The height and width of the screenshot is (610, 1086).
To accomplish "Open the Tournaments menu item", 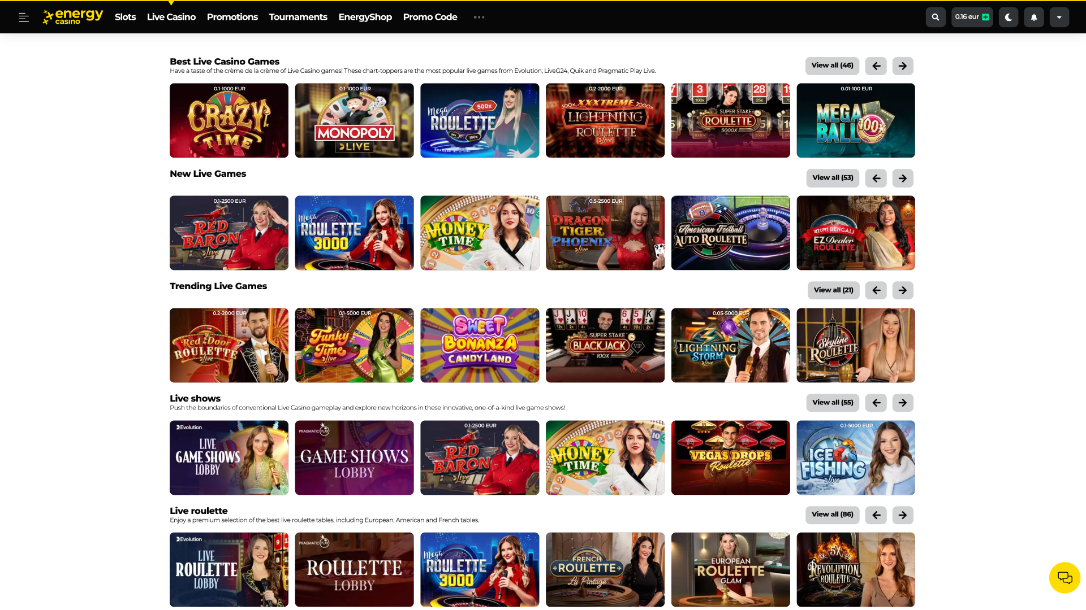I will (x=298, y=17).
